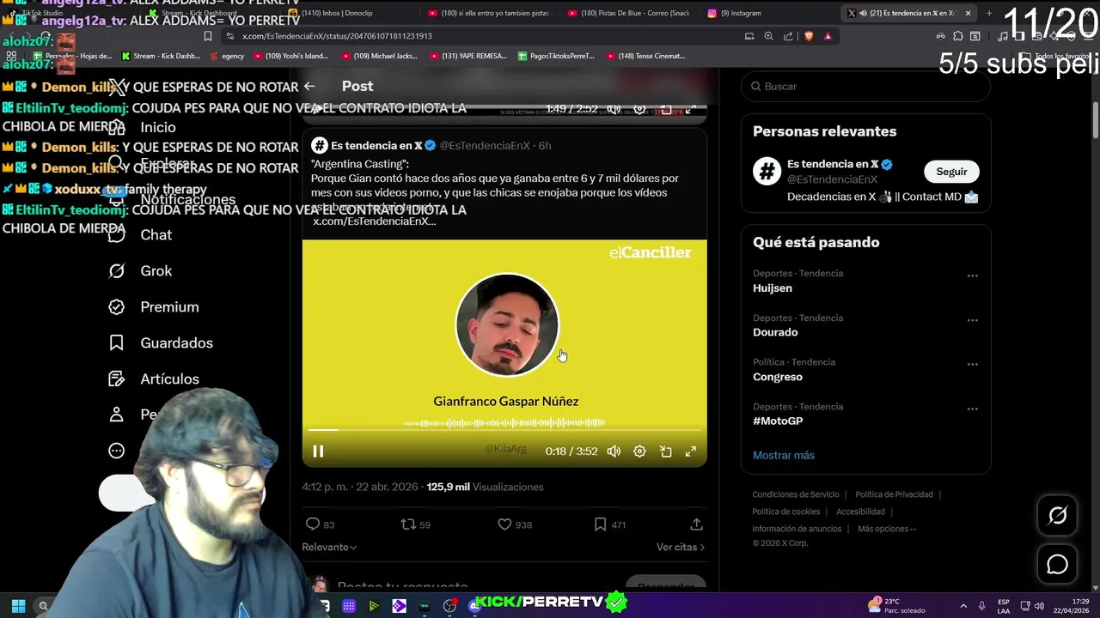Bookmark the post showing 471 saves
This screenshot has width=1100, height=618.
point(609,524)
